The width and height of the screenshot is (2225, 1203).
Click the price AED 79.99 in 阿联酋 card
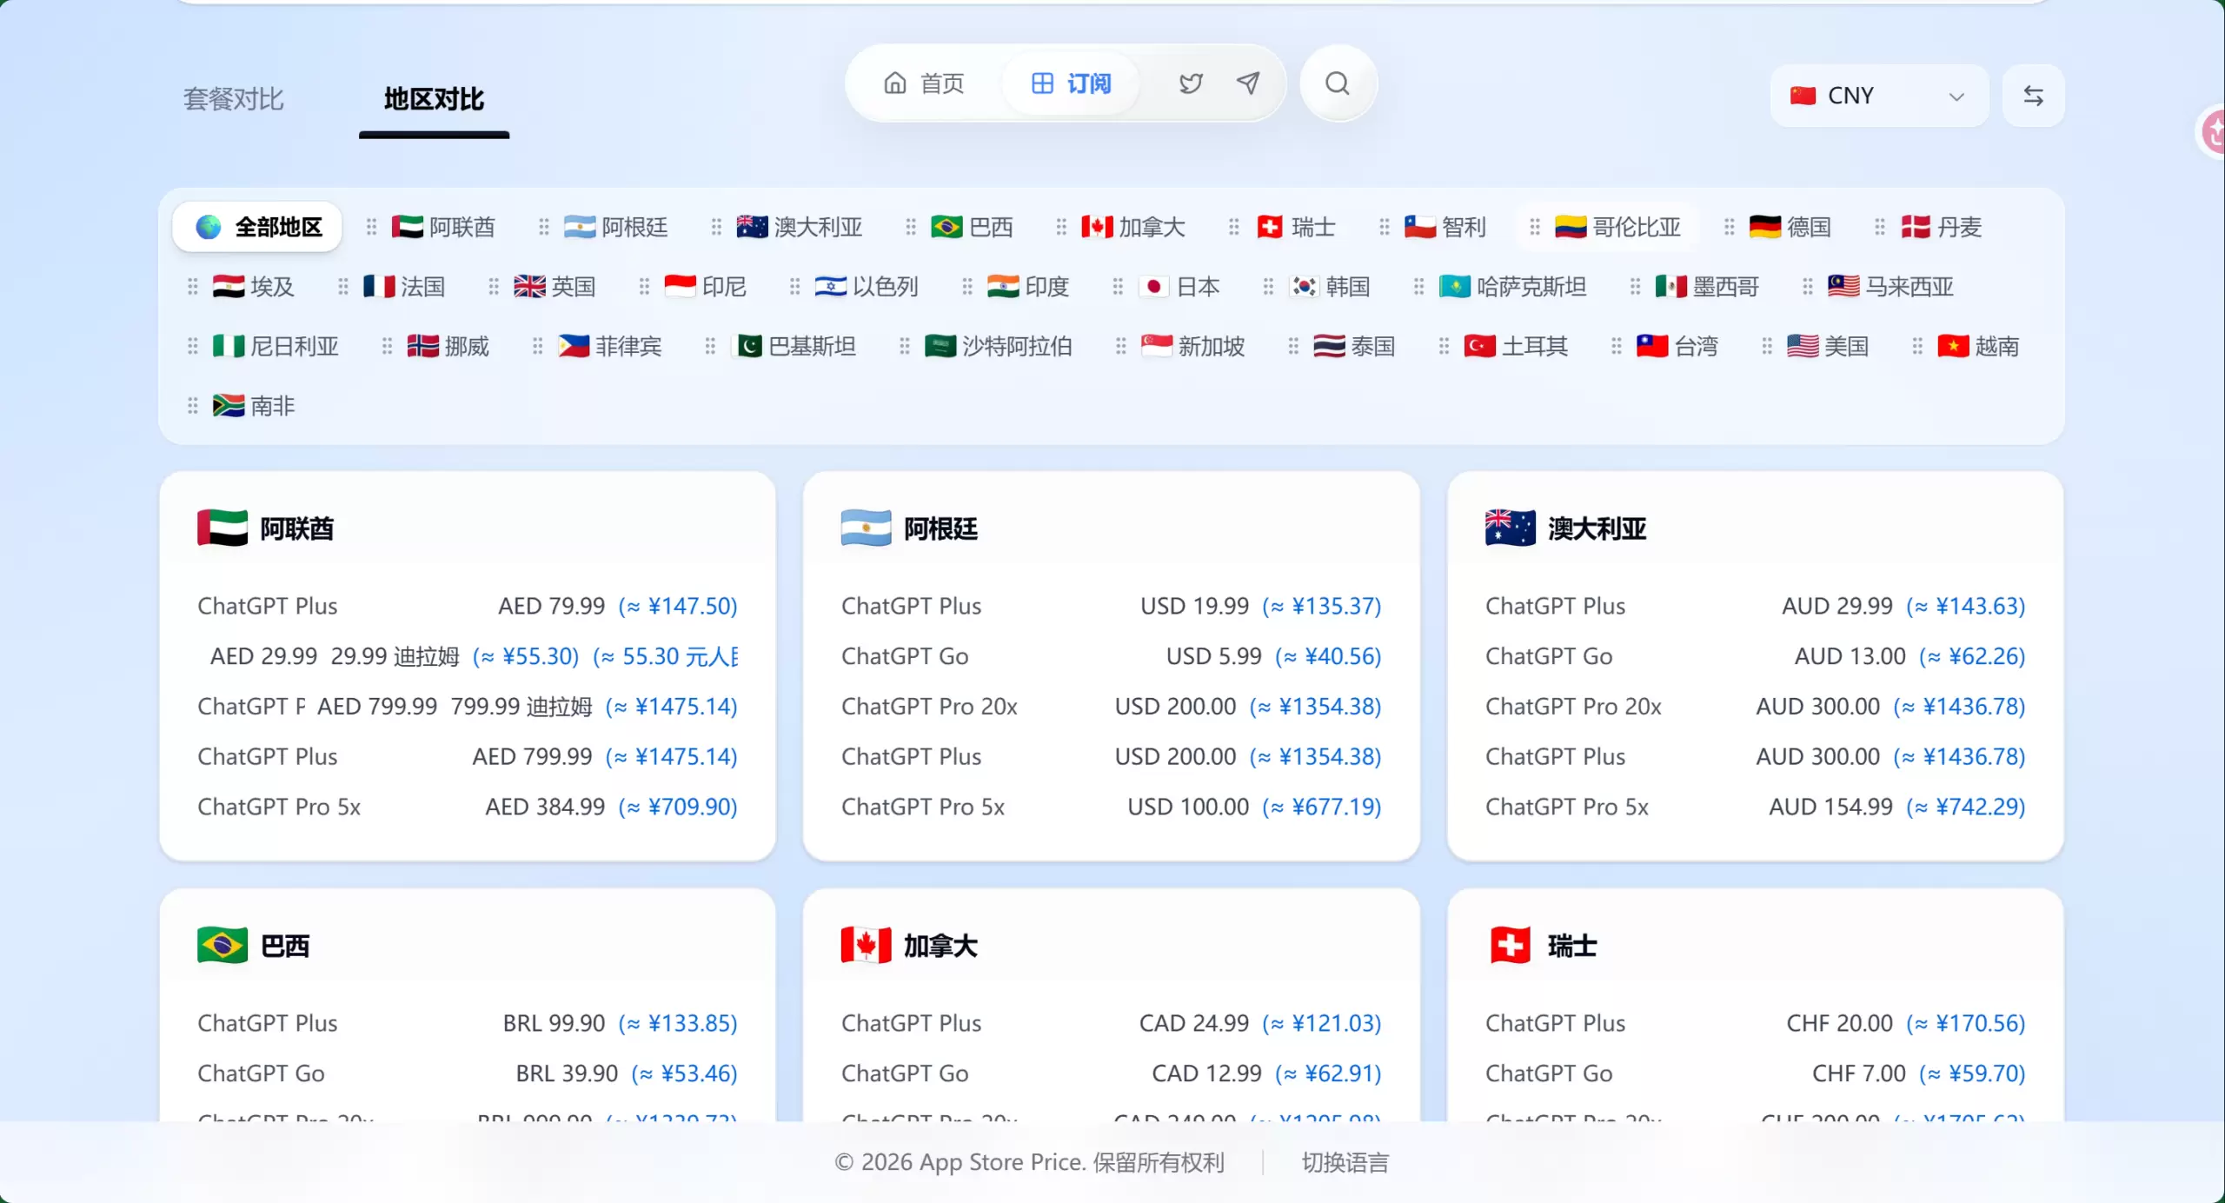(551, 606)
